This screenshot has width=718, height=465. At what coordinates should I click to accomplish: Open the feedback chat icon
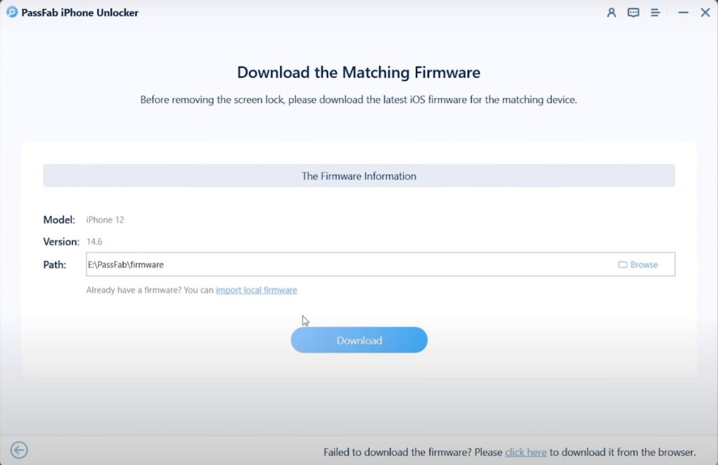(x=633, y=13)
